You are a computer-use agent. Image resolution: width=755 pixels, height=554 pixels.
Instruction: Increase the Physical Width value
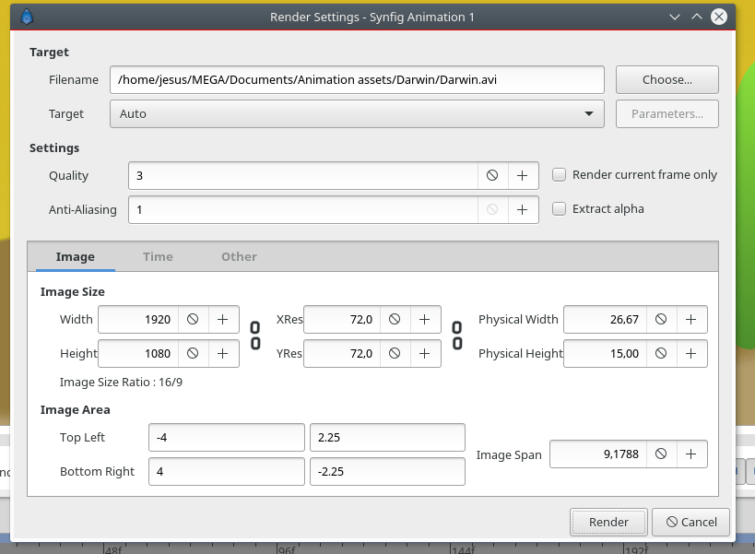pyautogui.click(x=691, y=320)
